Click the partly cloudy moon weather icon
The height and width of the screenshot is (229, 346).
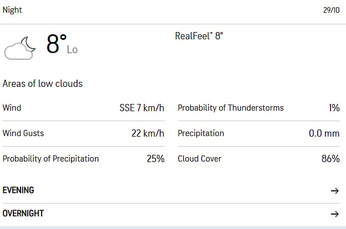click(20, 47)
